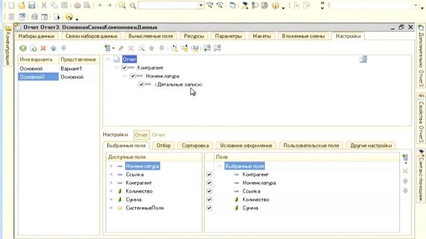Uncheck Количество in selected fields list
This screenshot has height=239, width=426.
209,200
